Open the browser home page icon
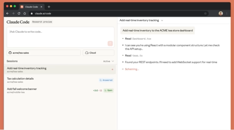234x130 pixels. 25,13
